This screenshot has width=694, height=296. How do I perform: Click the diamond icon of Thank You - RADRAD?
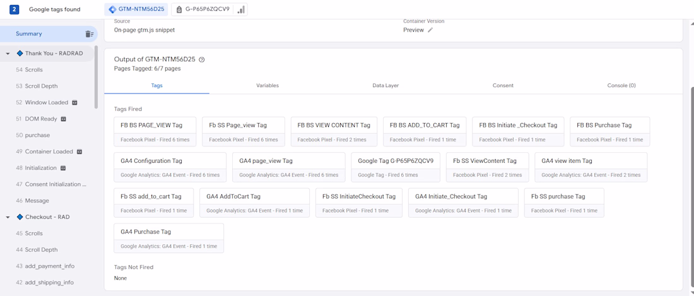coord(20,53)
